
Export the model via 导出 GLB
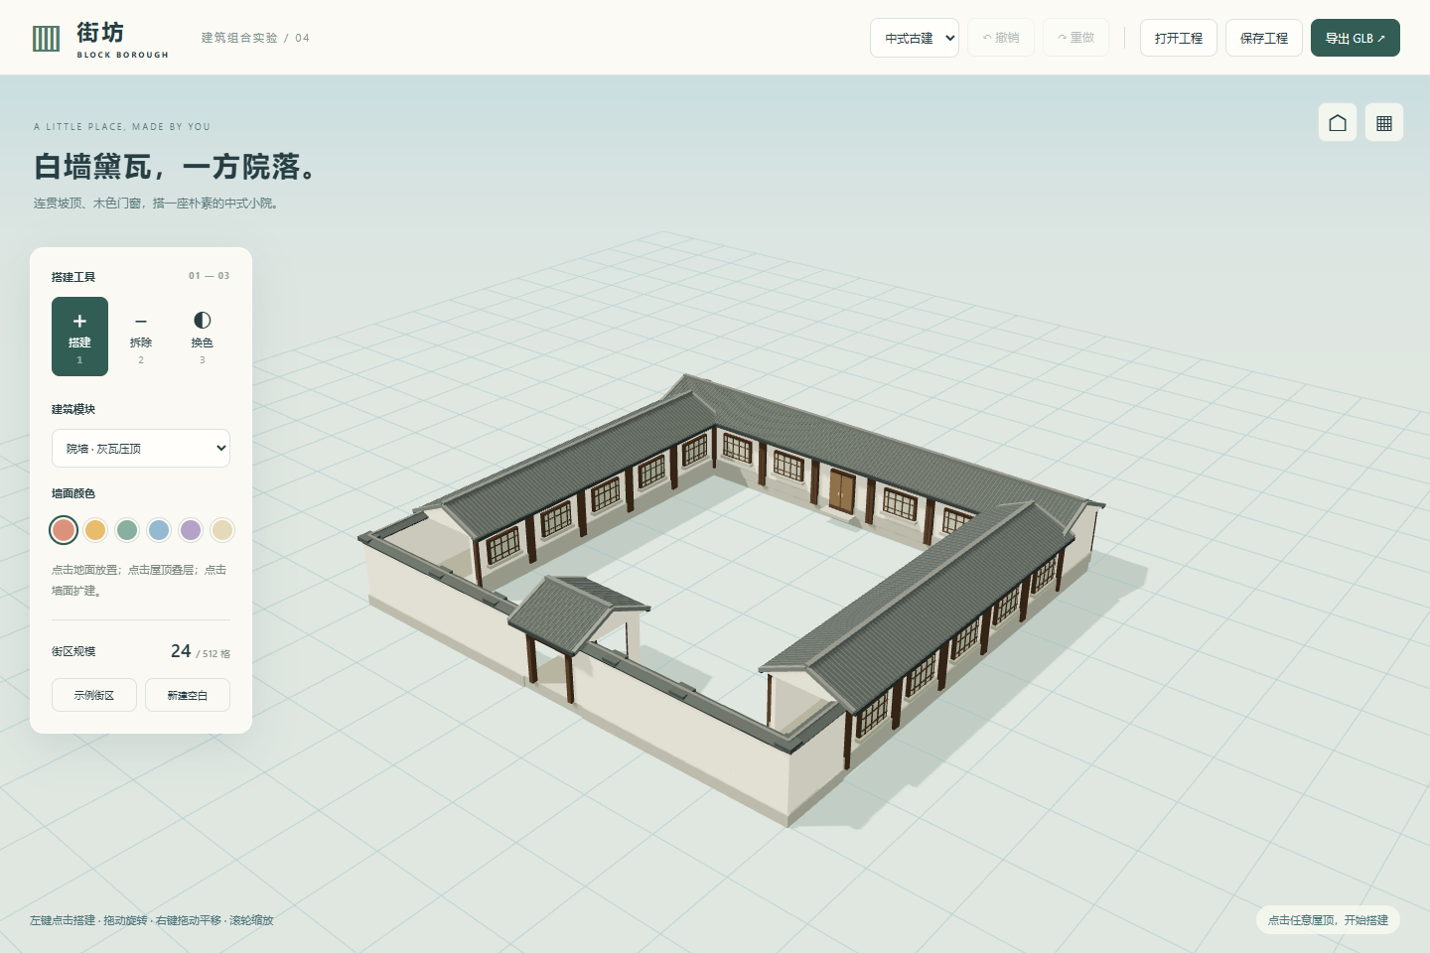coord(1356,38)
